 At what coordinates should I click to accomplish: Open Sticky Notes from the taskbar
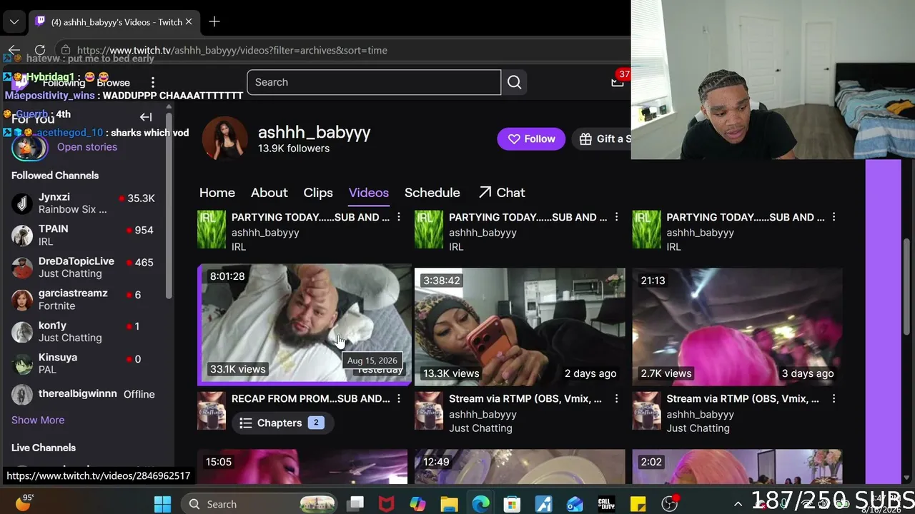pos(638,504)
